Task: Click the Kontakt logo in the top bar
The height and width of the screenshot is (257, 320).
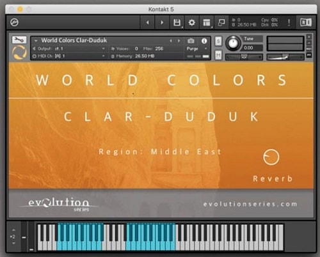Action: [x=14, y=22]
